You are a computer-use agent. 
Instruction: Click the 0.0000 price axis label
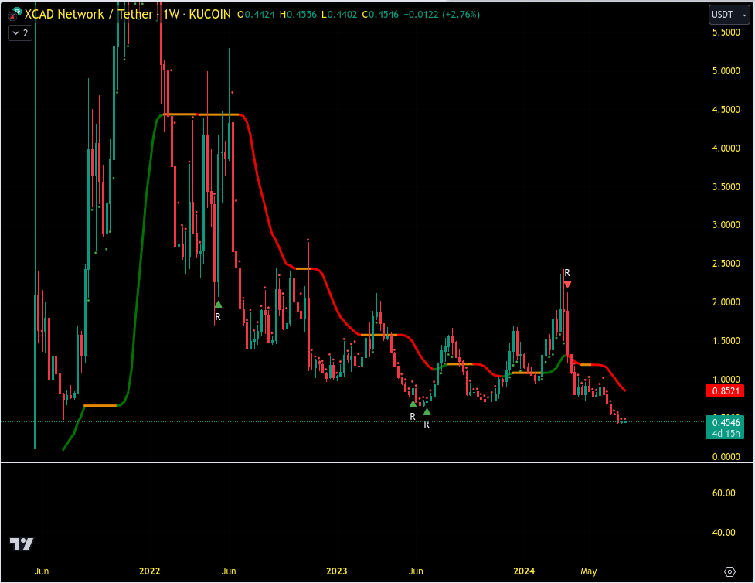pyautogui.click(x=726, y=457)
